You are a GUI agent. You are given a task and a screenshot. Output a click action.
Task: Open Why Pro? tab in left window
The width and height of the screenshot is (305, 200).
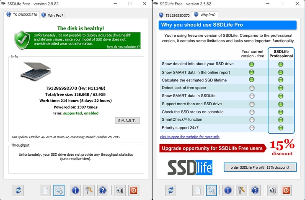pyautogui.click(x=52, y=15)
